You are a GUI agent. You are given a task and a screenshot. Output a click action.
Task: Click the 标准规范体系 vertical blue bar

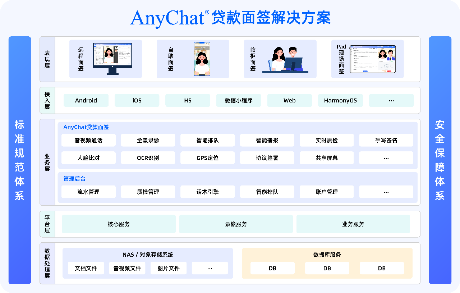(19, 160)
